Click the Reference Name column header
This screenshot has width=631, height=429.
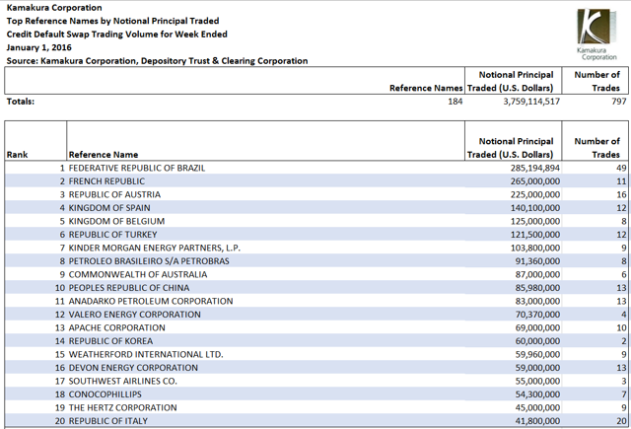(104, 155)
